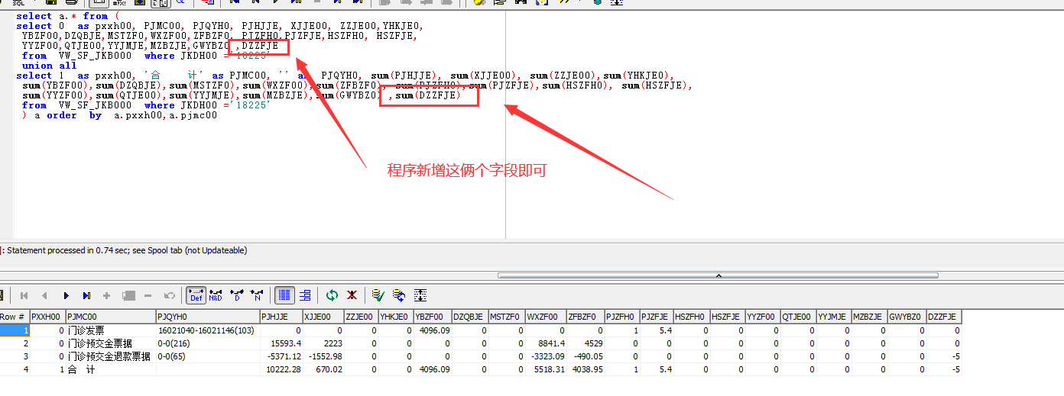Screen dimensions: 1064x396
Task: Click cell value '-5371.12'
Action: [281, 356]
